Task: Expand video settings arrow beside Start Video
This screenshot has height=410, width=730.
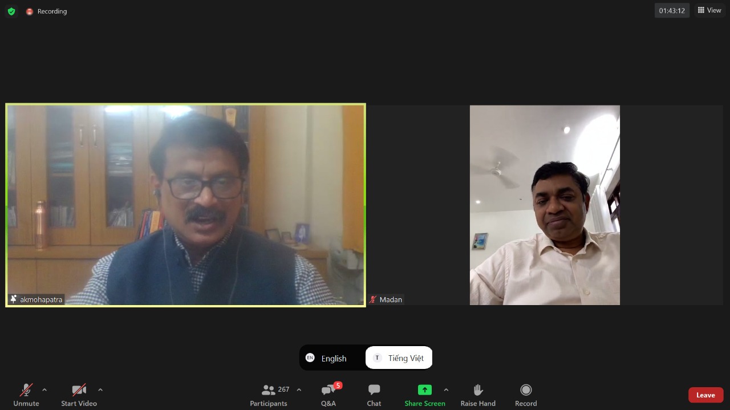Action: (x=100, y=390)
